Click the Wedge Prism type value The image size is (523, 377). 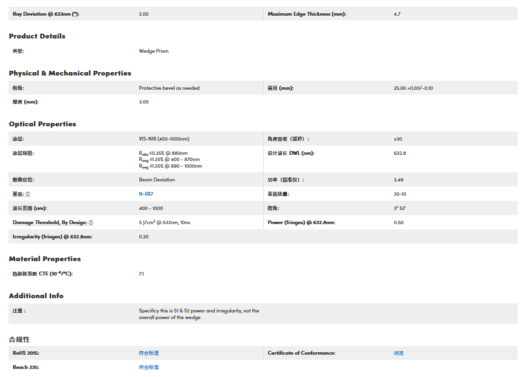153,51
